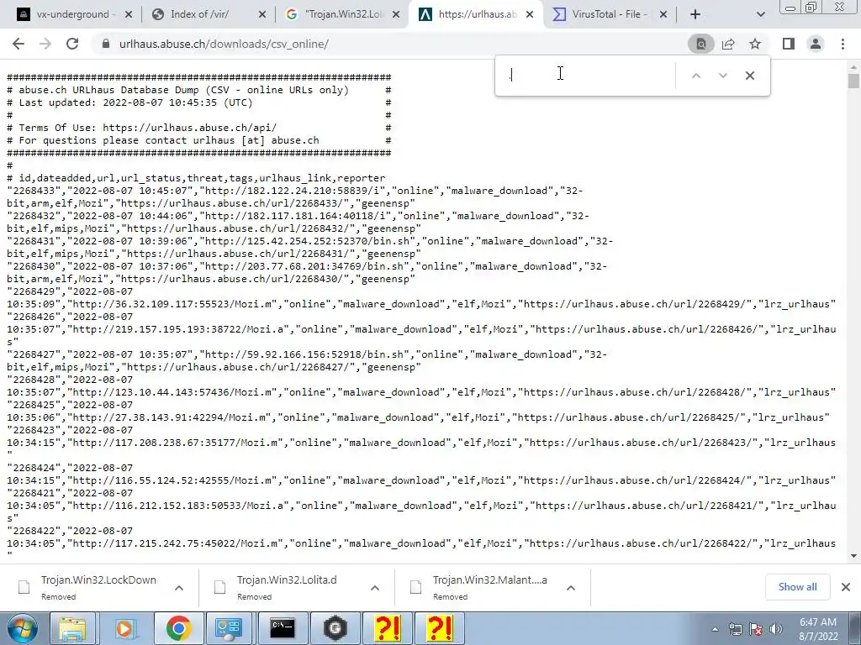Image resolution: width=861 pixels, height=645 pixels.
Task: Expand Trojan.Win32.Lolita.d download options
Action: (x=375, y=587)
